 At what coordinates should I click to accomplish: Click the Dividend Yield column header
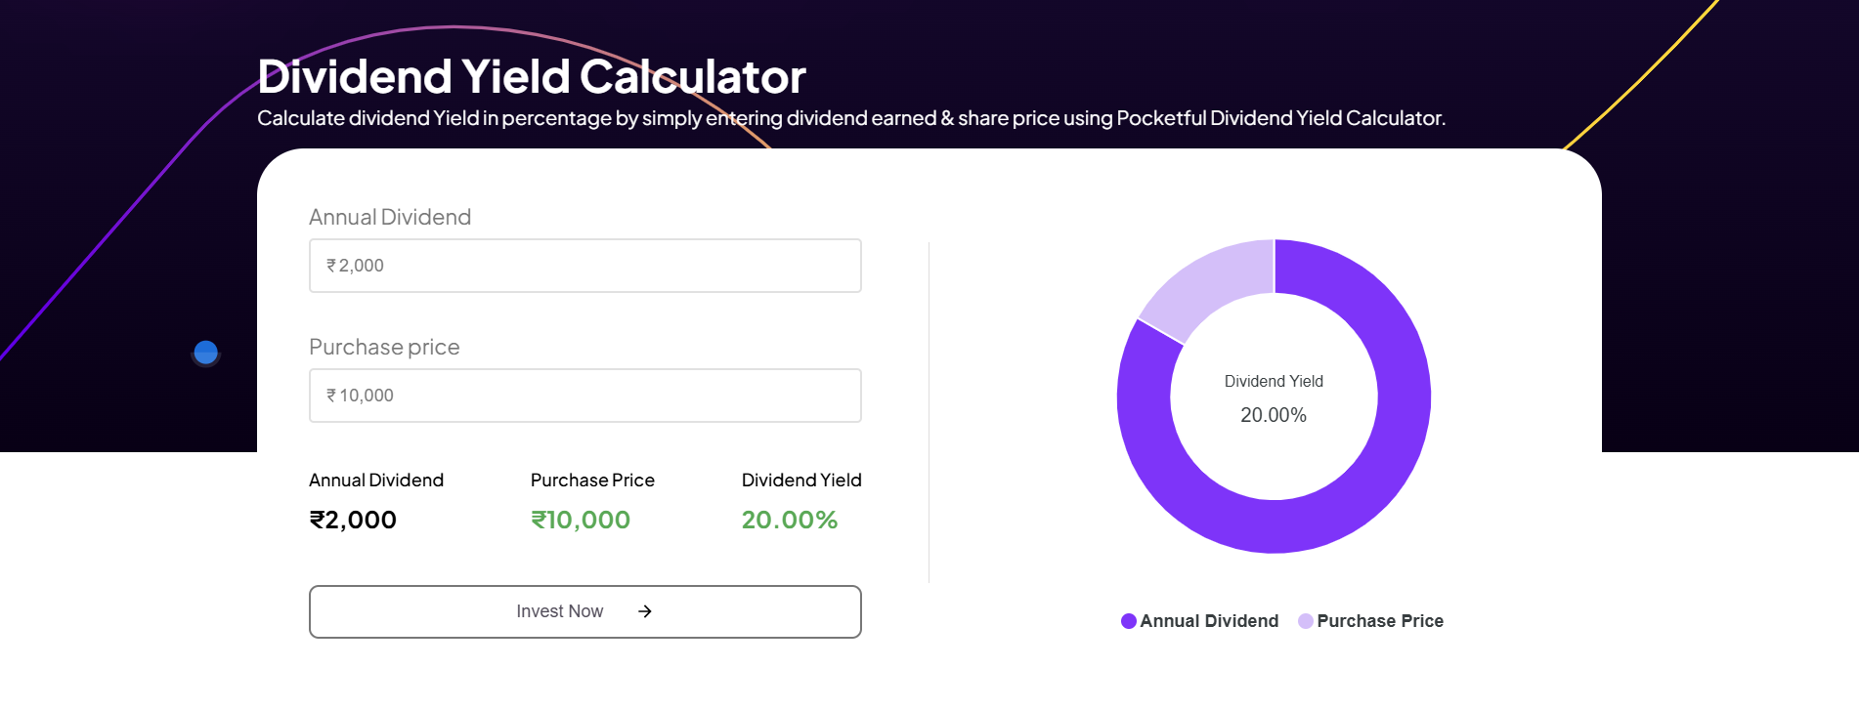[800, 480]
